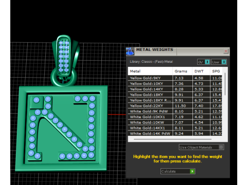Viewport: 247px width, 185px height.
Task: Select the Yellow Gold:10KY row
Action: point(175,84)
